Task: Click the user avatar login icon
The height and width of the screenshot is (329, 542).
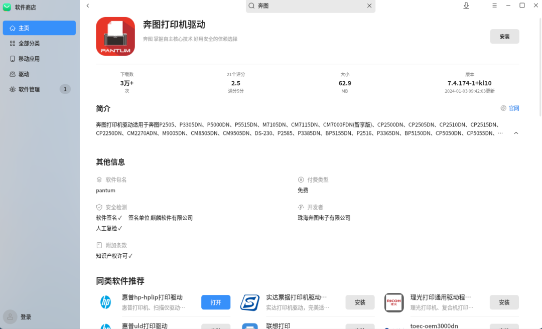Action: pos(10,317)
